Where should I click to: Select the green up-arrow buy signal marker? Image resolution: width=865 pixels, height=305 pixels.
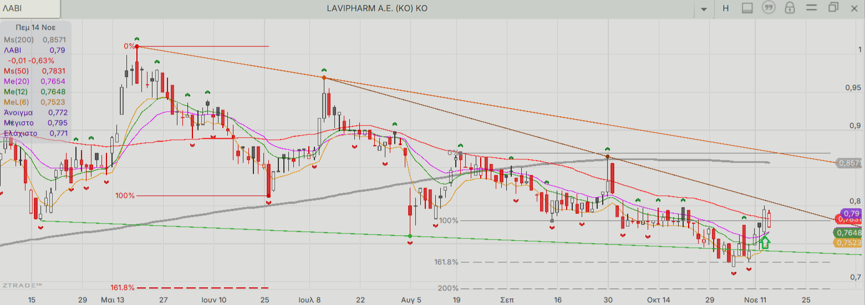pyautogui.click(x=765, y=241)
